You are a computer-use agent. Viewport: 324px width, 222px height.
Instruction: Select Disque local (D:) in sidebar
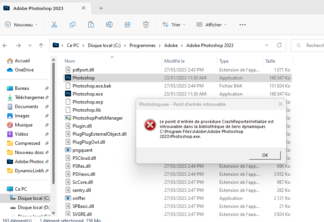click(x=30, y=207)
